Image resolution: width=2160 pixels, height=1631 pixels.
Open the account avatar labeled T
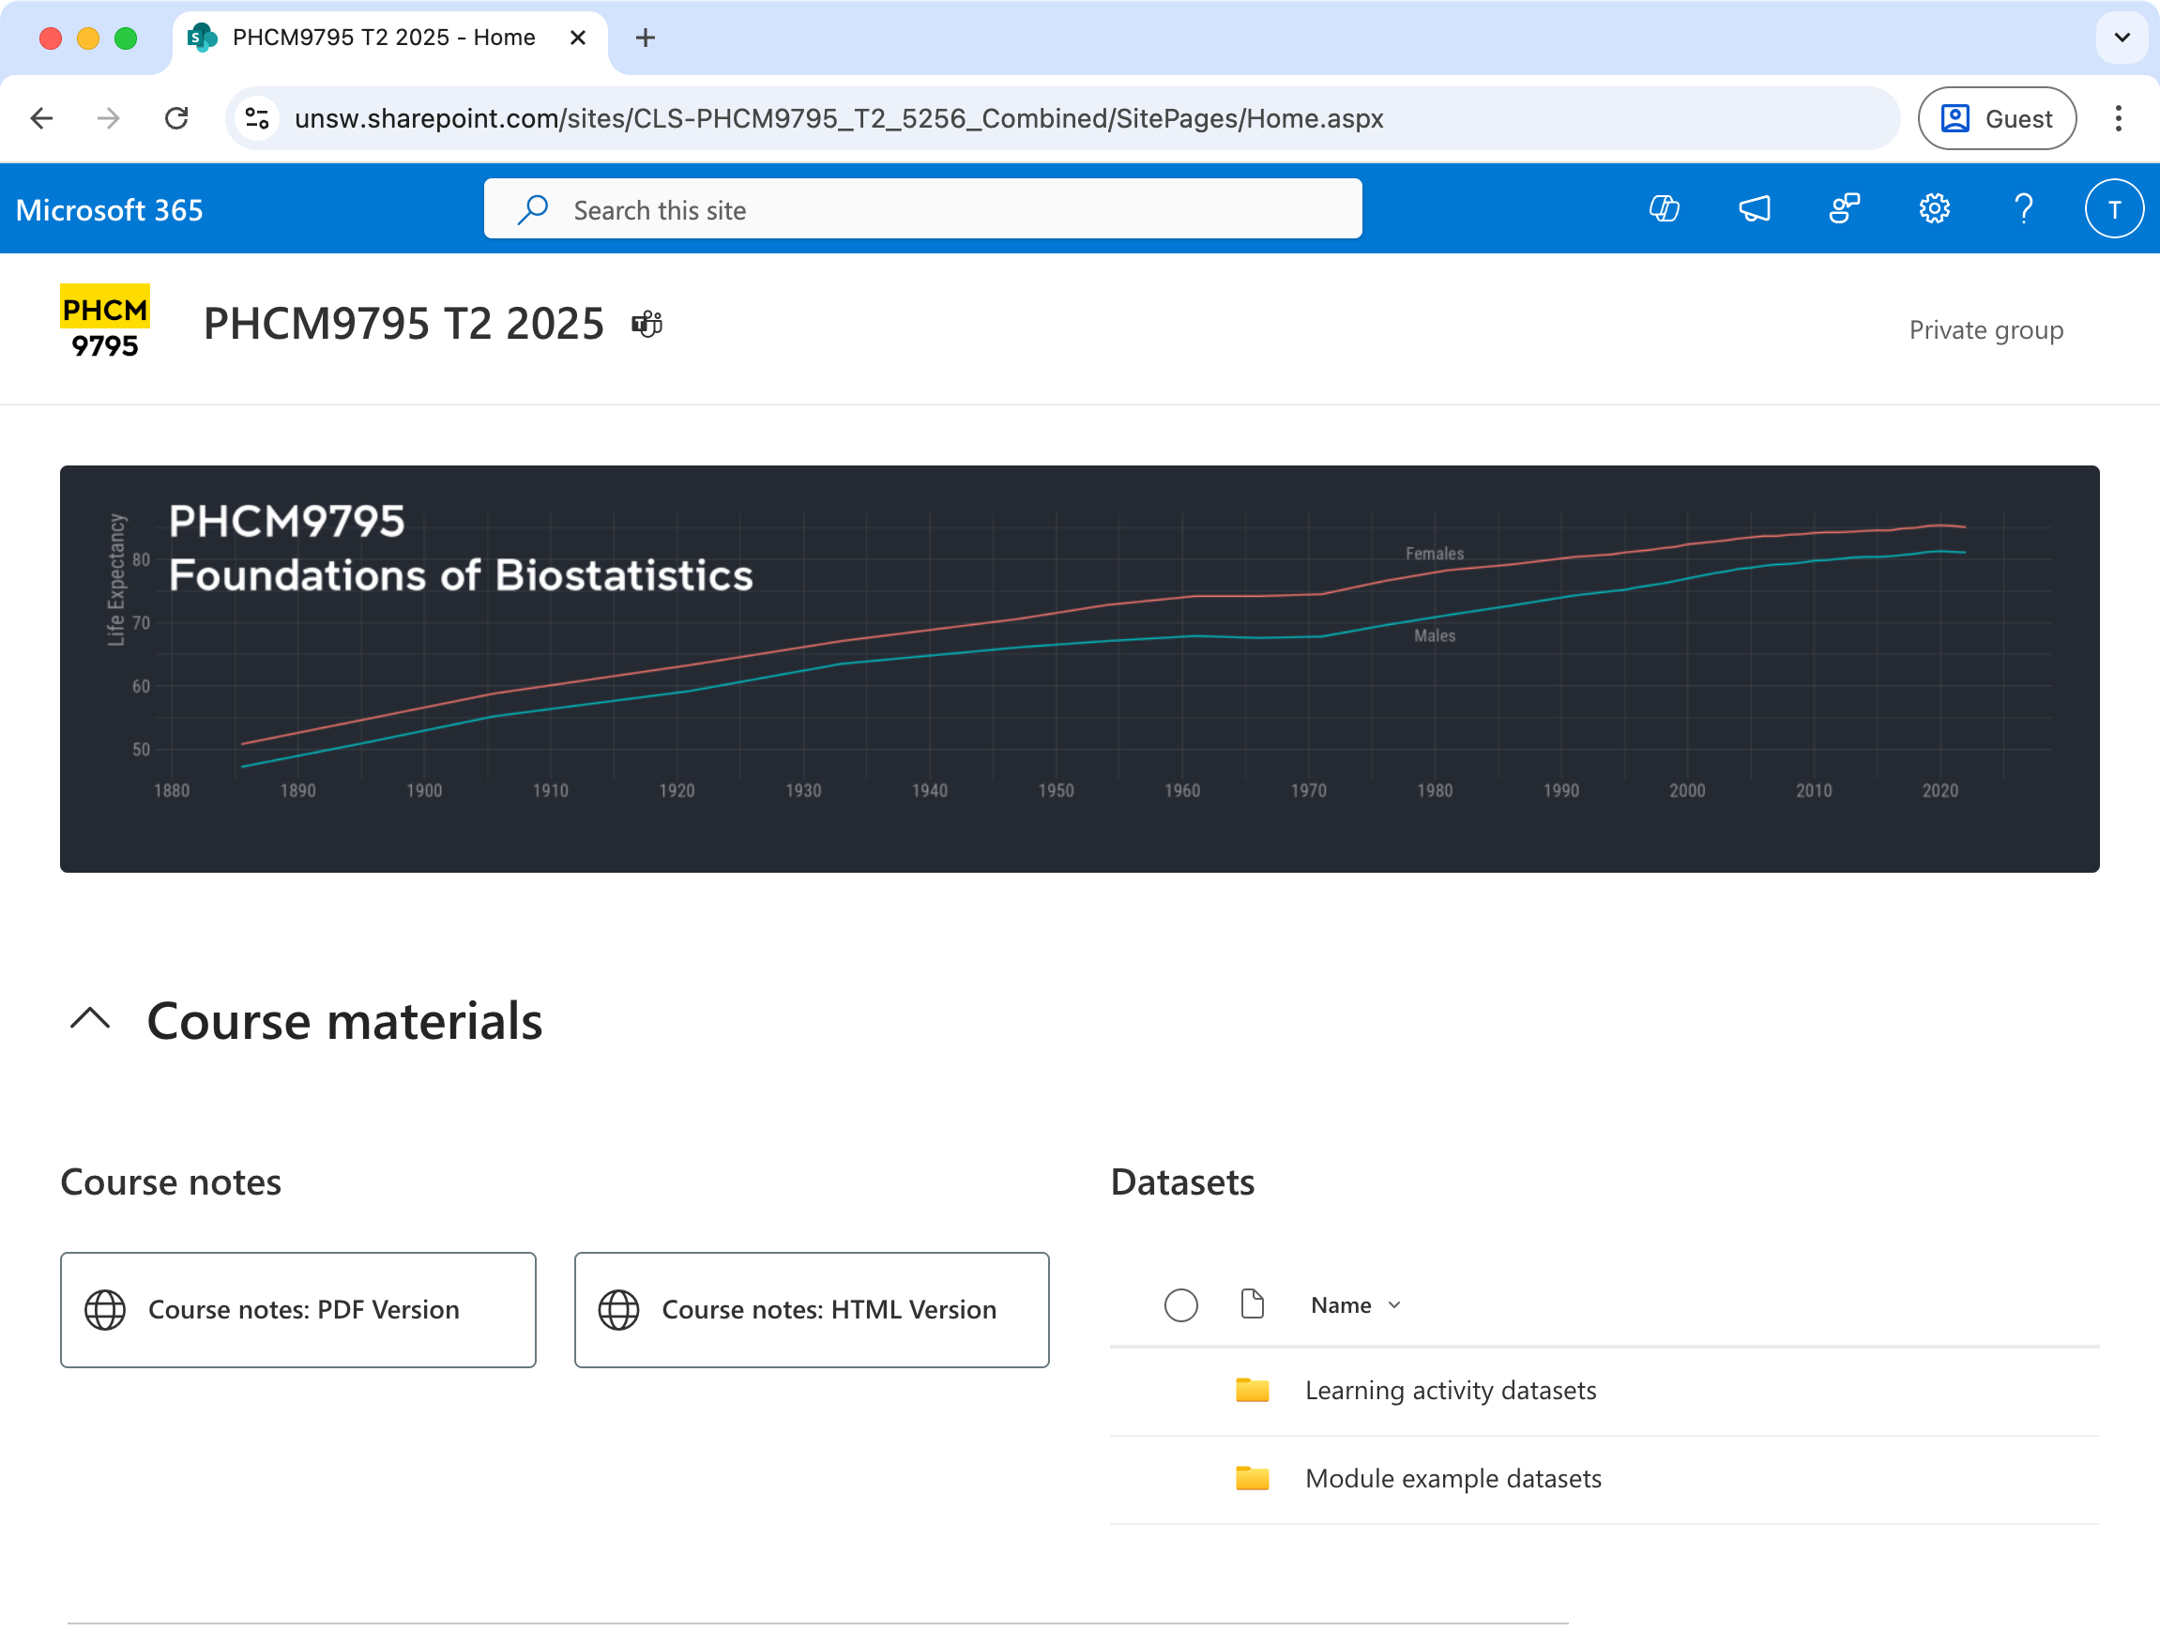point(2113,209)
